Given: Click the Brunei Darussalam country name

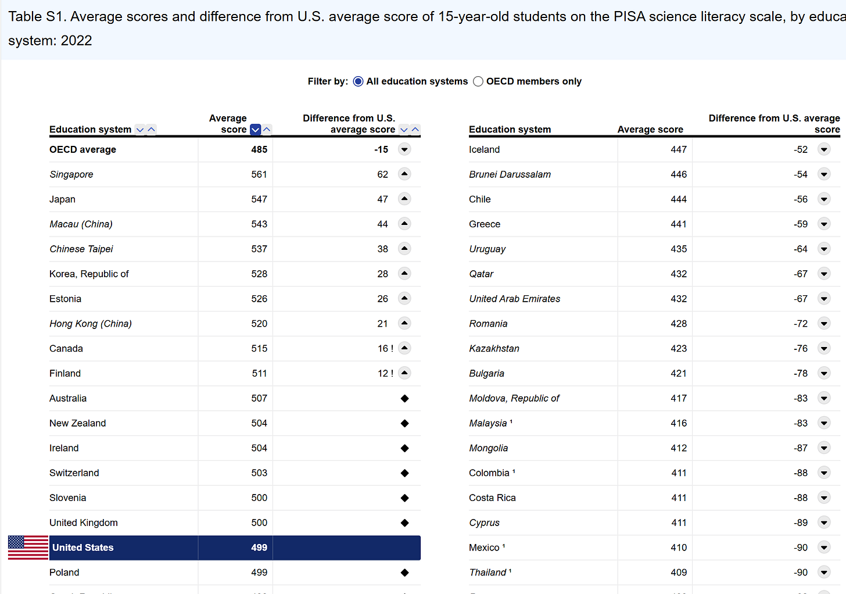Looking at the screenshot, I should (510, 174).
